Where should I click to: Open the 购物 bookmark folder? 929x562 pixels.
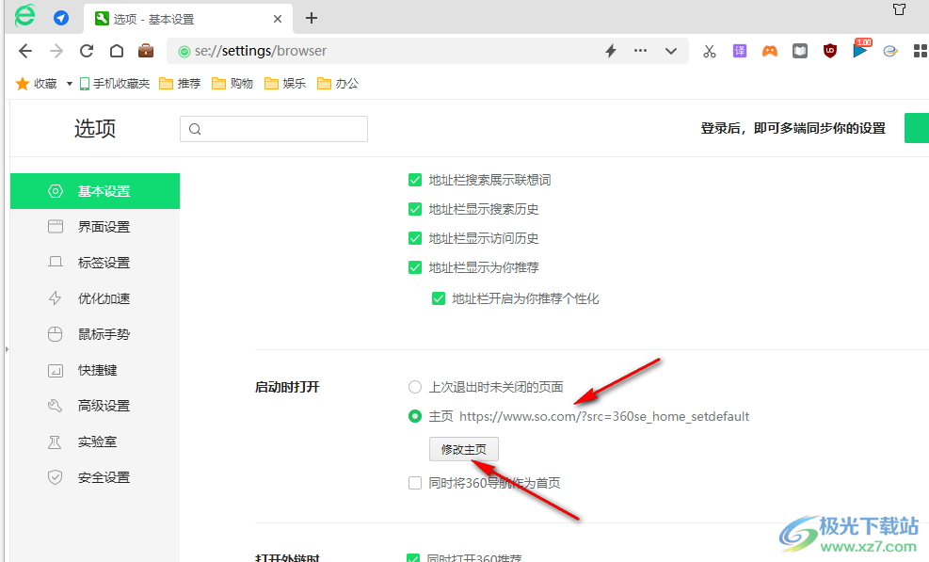click(x=232, y=84)
